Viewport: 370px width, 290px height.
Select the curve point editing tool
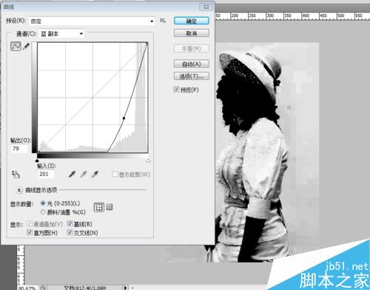16,46
